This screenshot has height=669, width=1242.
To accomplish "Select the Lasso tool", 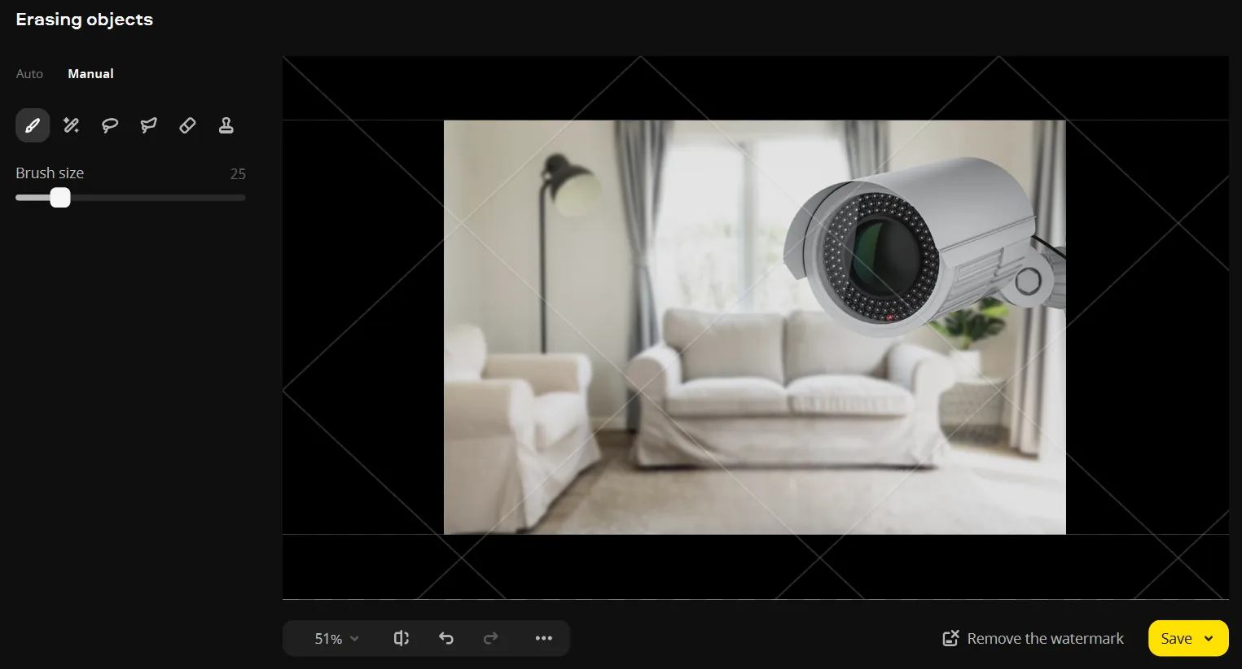I will pos(110,125).
